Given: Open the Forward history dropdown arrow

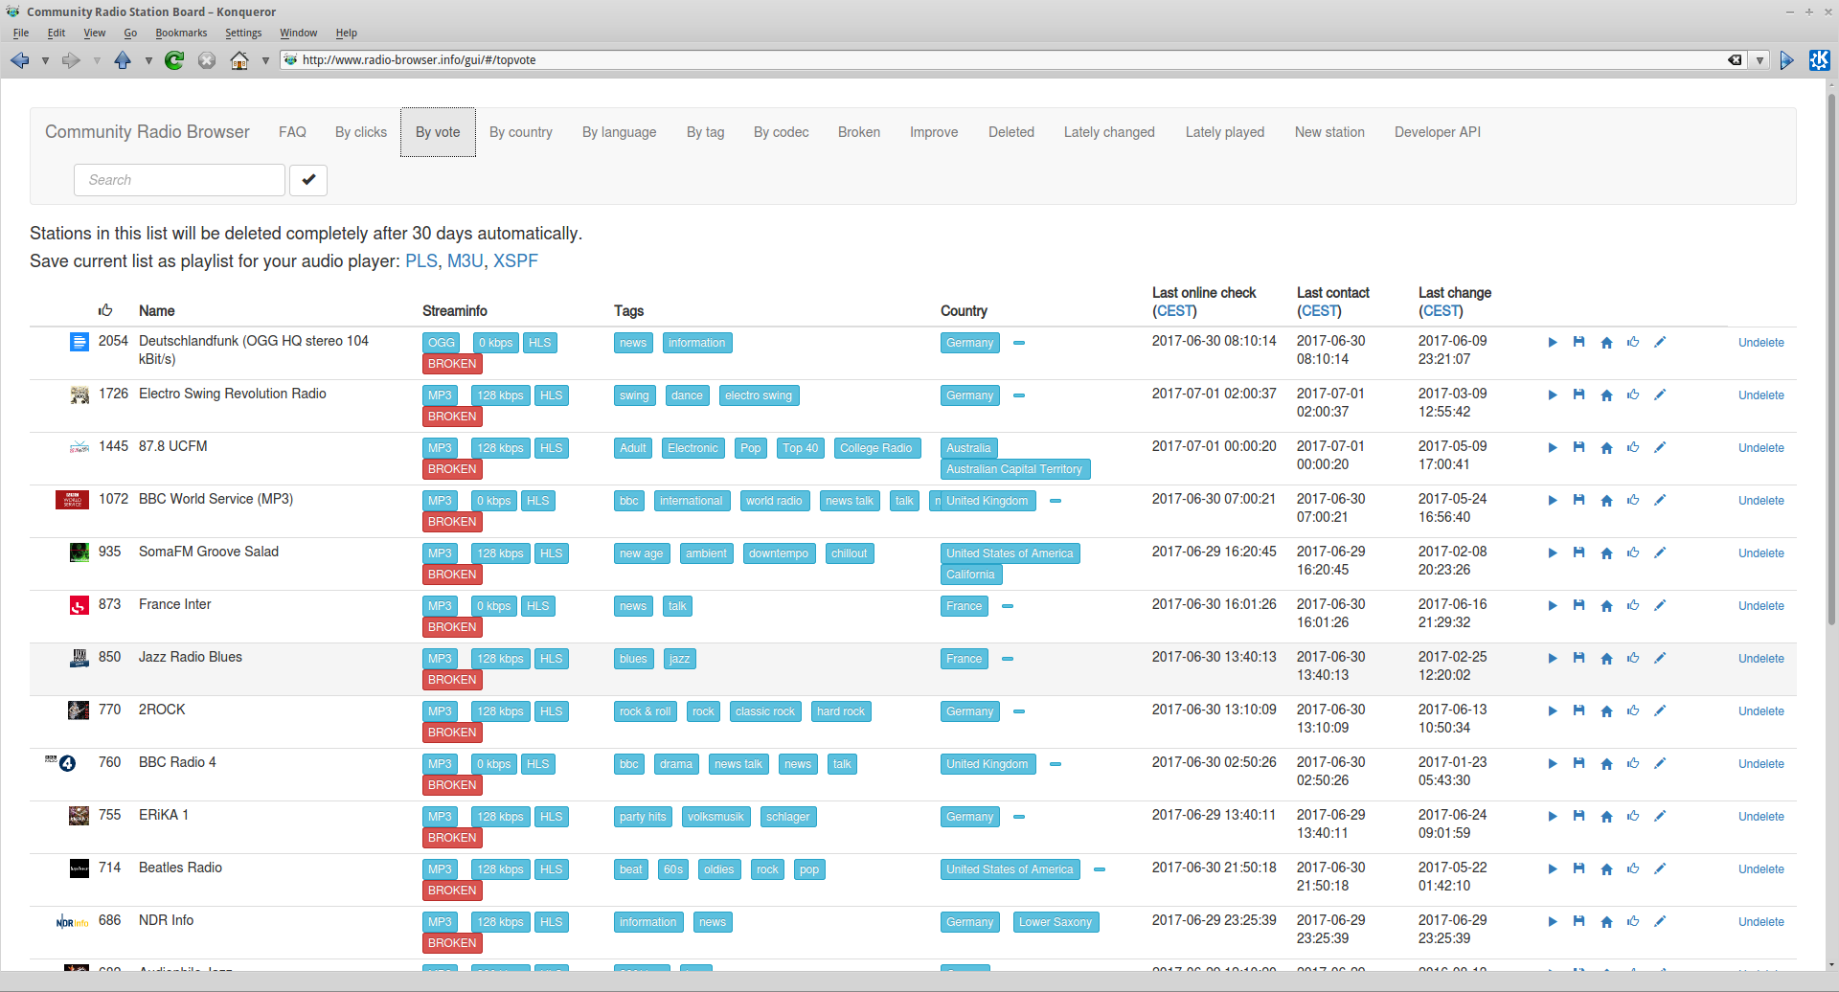Looking at the screenshot, I should coord(97,61).
